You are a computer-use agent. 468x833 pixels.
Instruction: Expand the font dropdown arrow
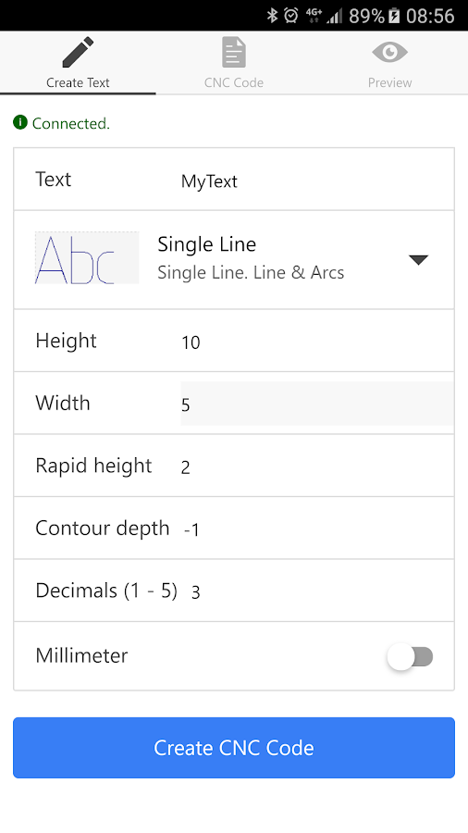coord(418,259)
